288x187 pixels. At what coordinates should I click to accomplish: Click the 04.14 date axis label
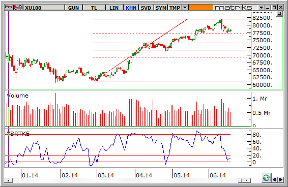coord(144,175)
